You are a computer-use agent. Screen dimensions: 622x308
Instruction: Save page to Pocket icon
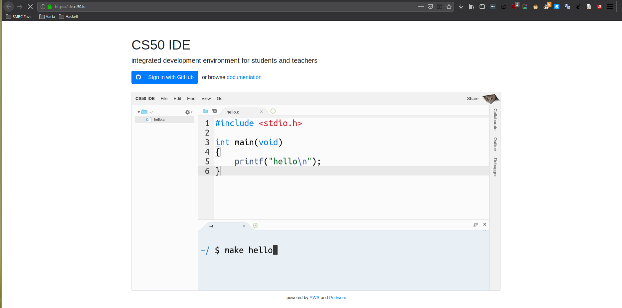(430, 7)
